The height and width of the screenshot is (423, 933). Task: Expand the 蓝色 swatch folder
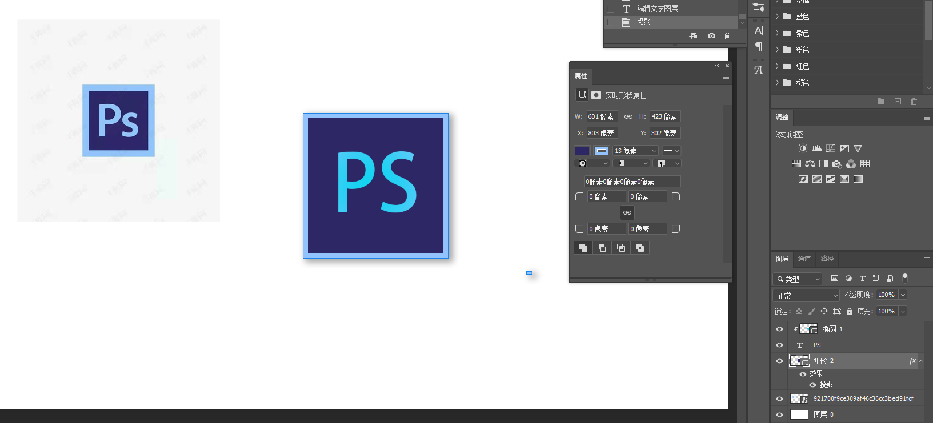[x=777, y=17]
